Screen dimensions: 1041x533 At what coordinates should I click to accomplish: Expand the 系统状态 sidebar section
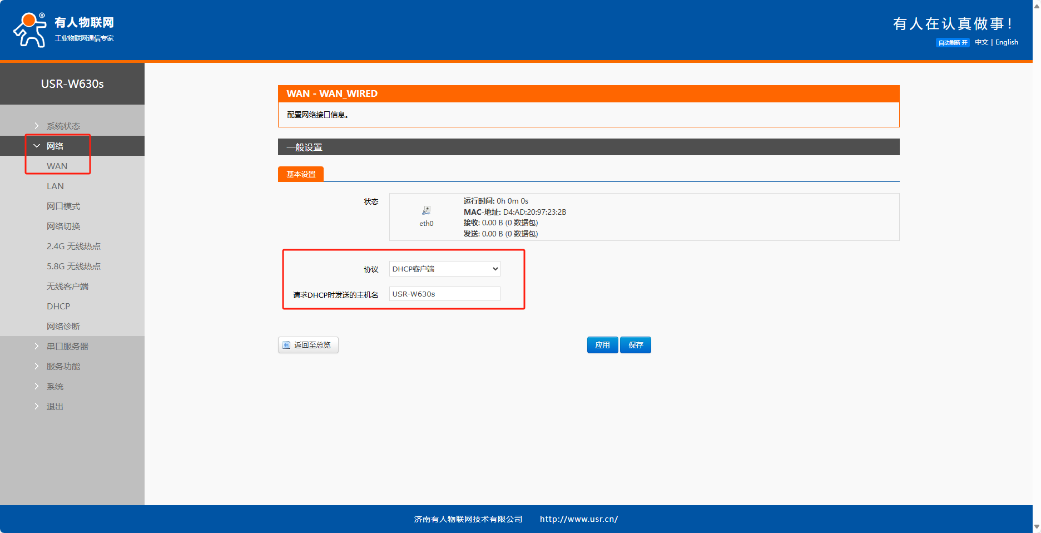point(63,126)
